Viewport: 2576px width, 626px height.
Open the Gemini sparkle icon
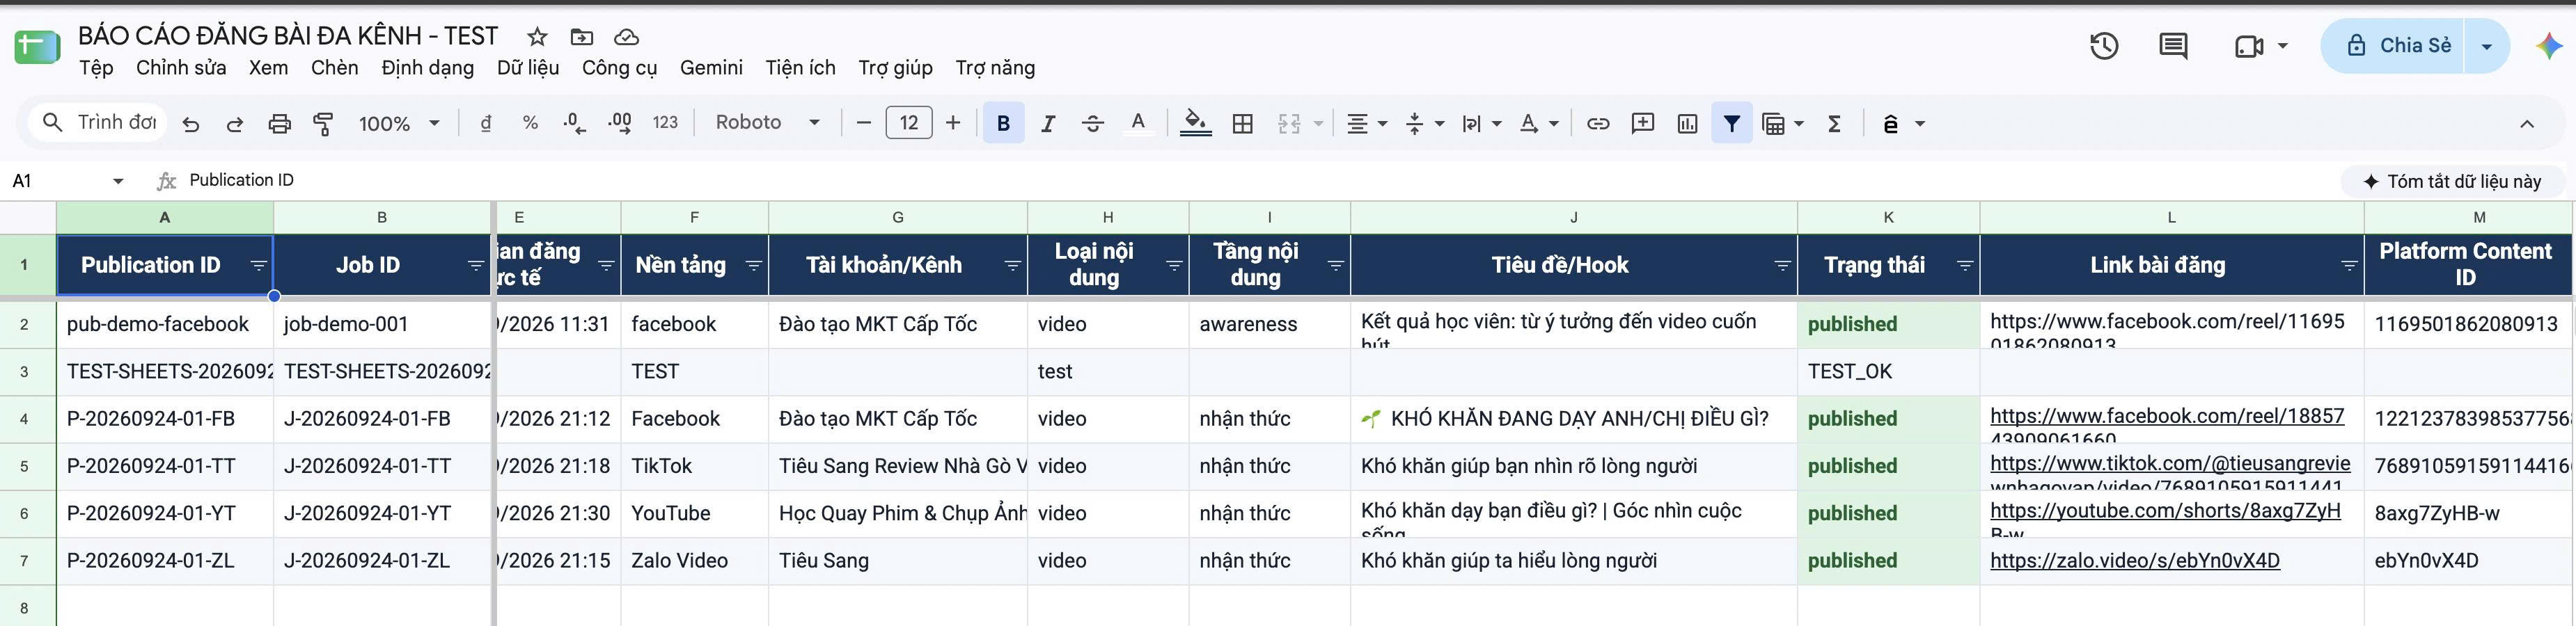2548,46
